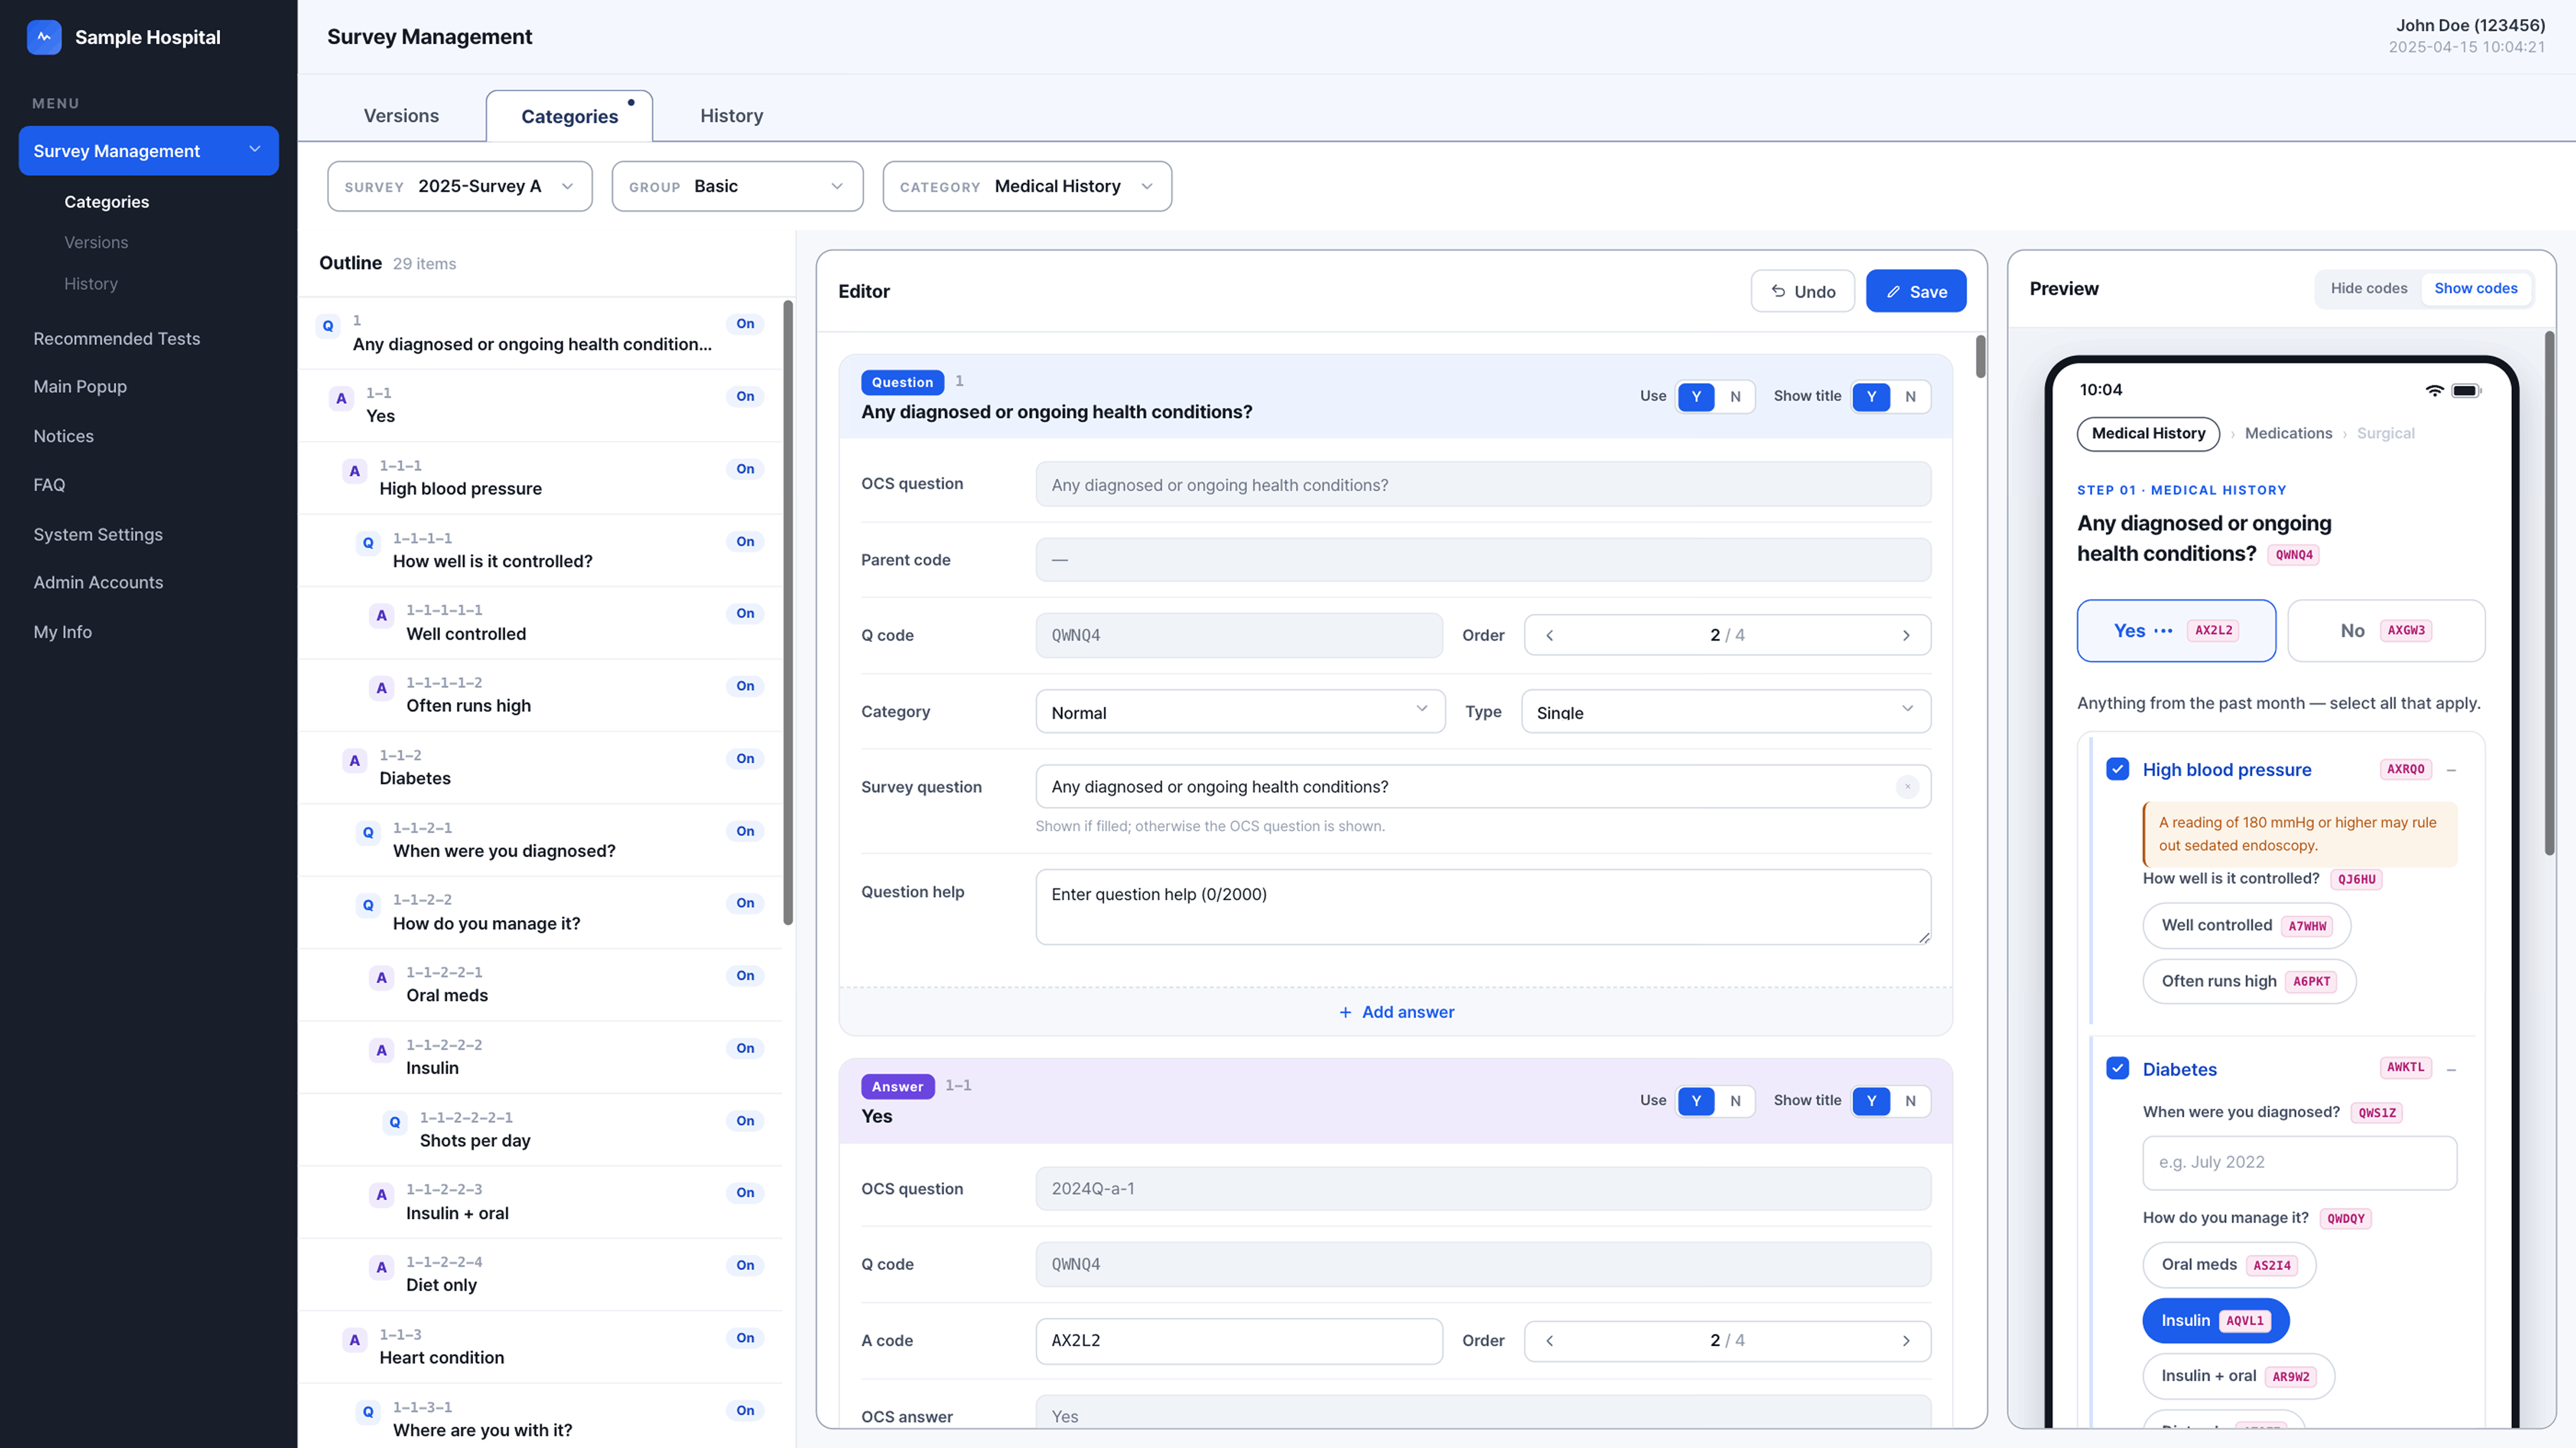Click the A icon beside Often runs high in outline
2576x1448 pixels.
(x=381, y=687)
